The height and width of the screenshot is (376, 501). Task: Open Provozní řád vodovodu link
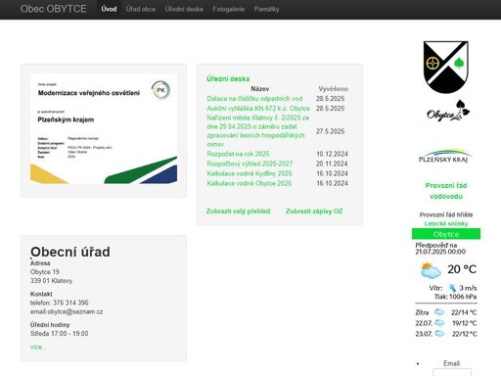coord(446,191)
